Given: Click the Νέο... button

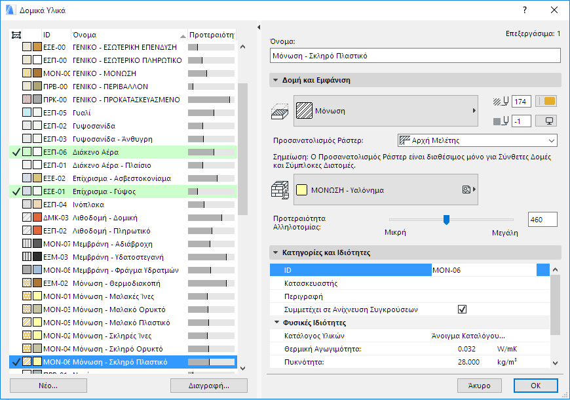Looking at the screenshot, I should [48, 386].
